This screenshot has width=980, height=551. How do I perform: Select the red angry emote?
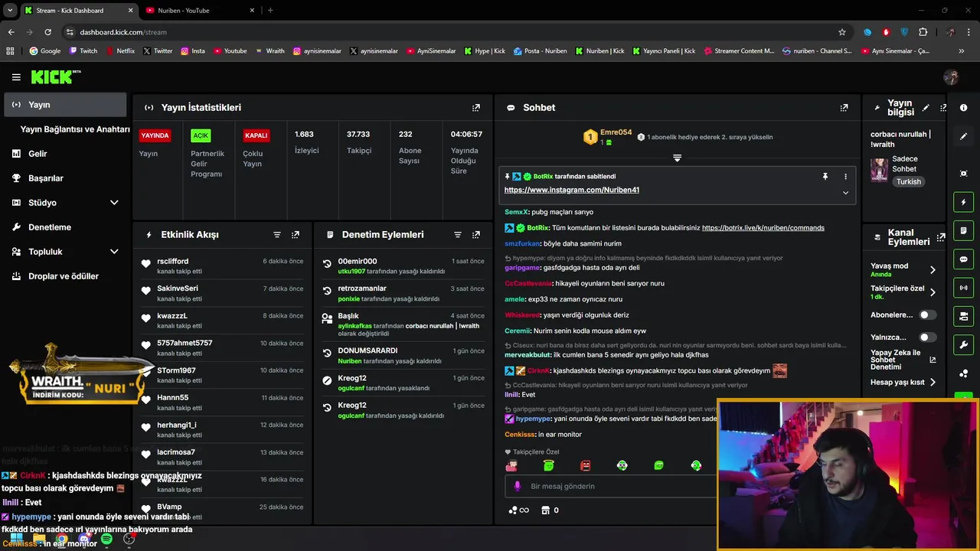(586, 465)
